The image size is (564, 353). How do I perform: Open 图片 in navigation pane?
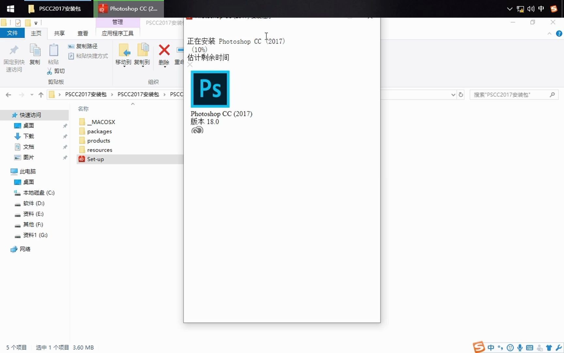click(28, 157)
